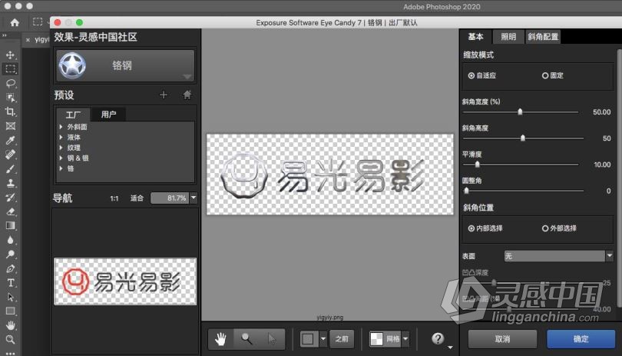Select the Object Selection tool
The width and height of the screenshot is (622, 356).
10,98
